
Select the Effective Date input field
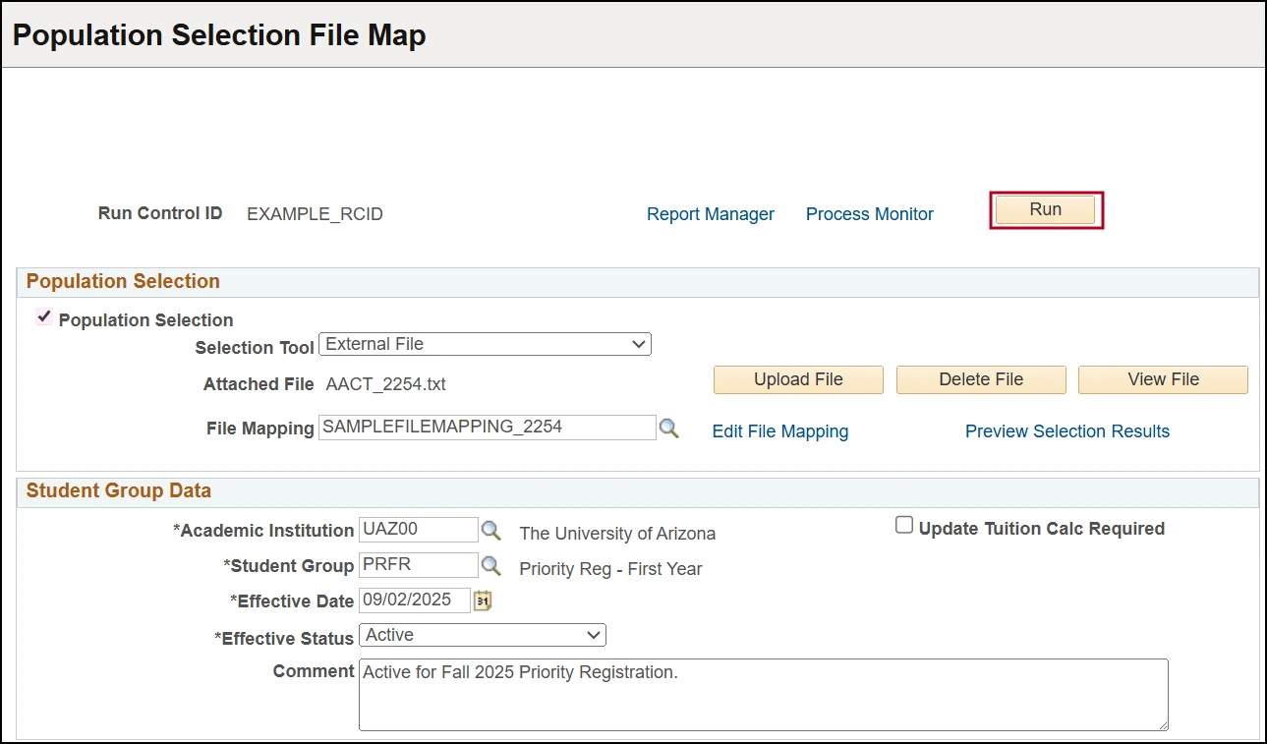414,601
